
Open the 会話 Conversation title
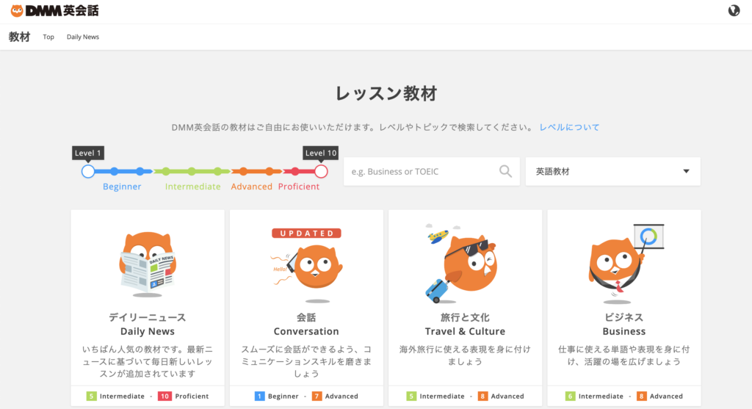click(306, 324)
